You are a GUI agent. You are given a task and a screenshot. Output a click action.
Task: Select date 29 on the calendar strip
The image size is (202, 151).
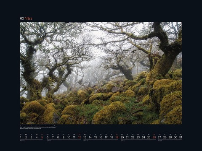(x=170, y=137)
